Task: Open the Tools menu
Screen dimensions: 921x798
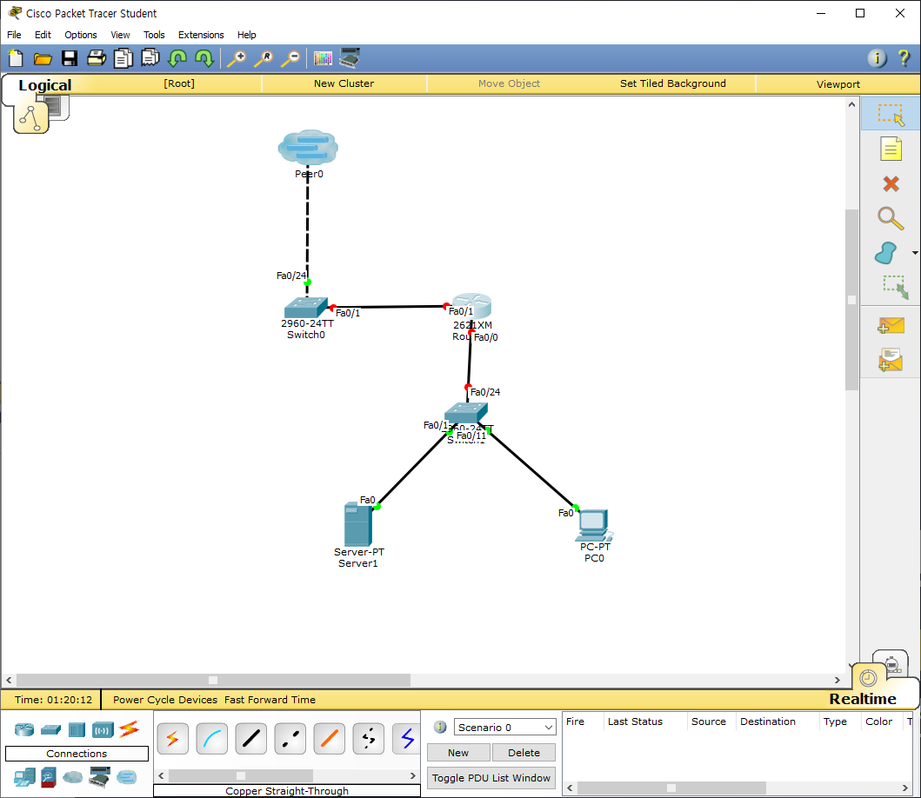Action: [x=154, y=35]
